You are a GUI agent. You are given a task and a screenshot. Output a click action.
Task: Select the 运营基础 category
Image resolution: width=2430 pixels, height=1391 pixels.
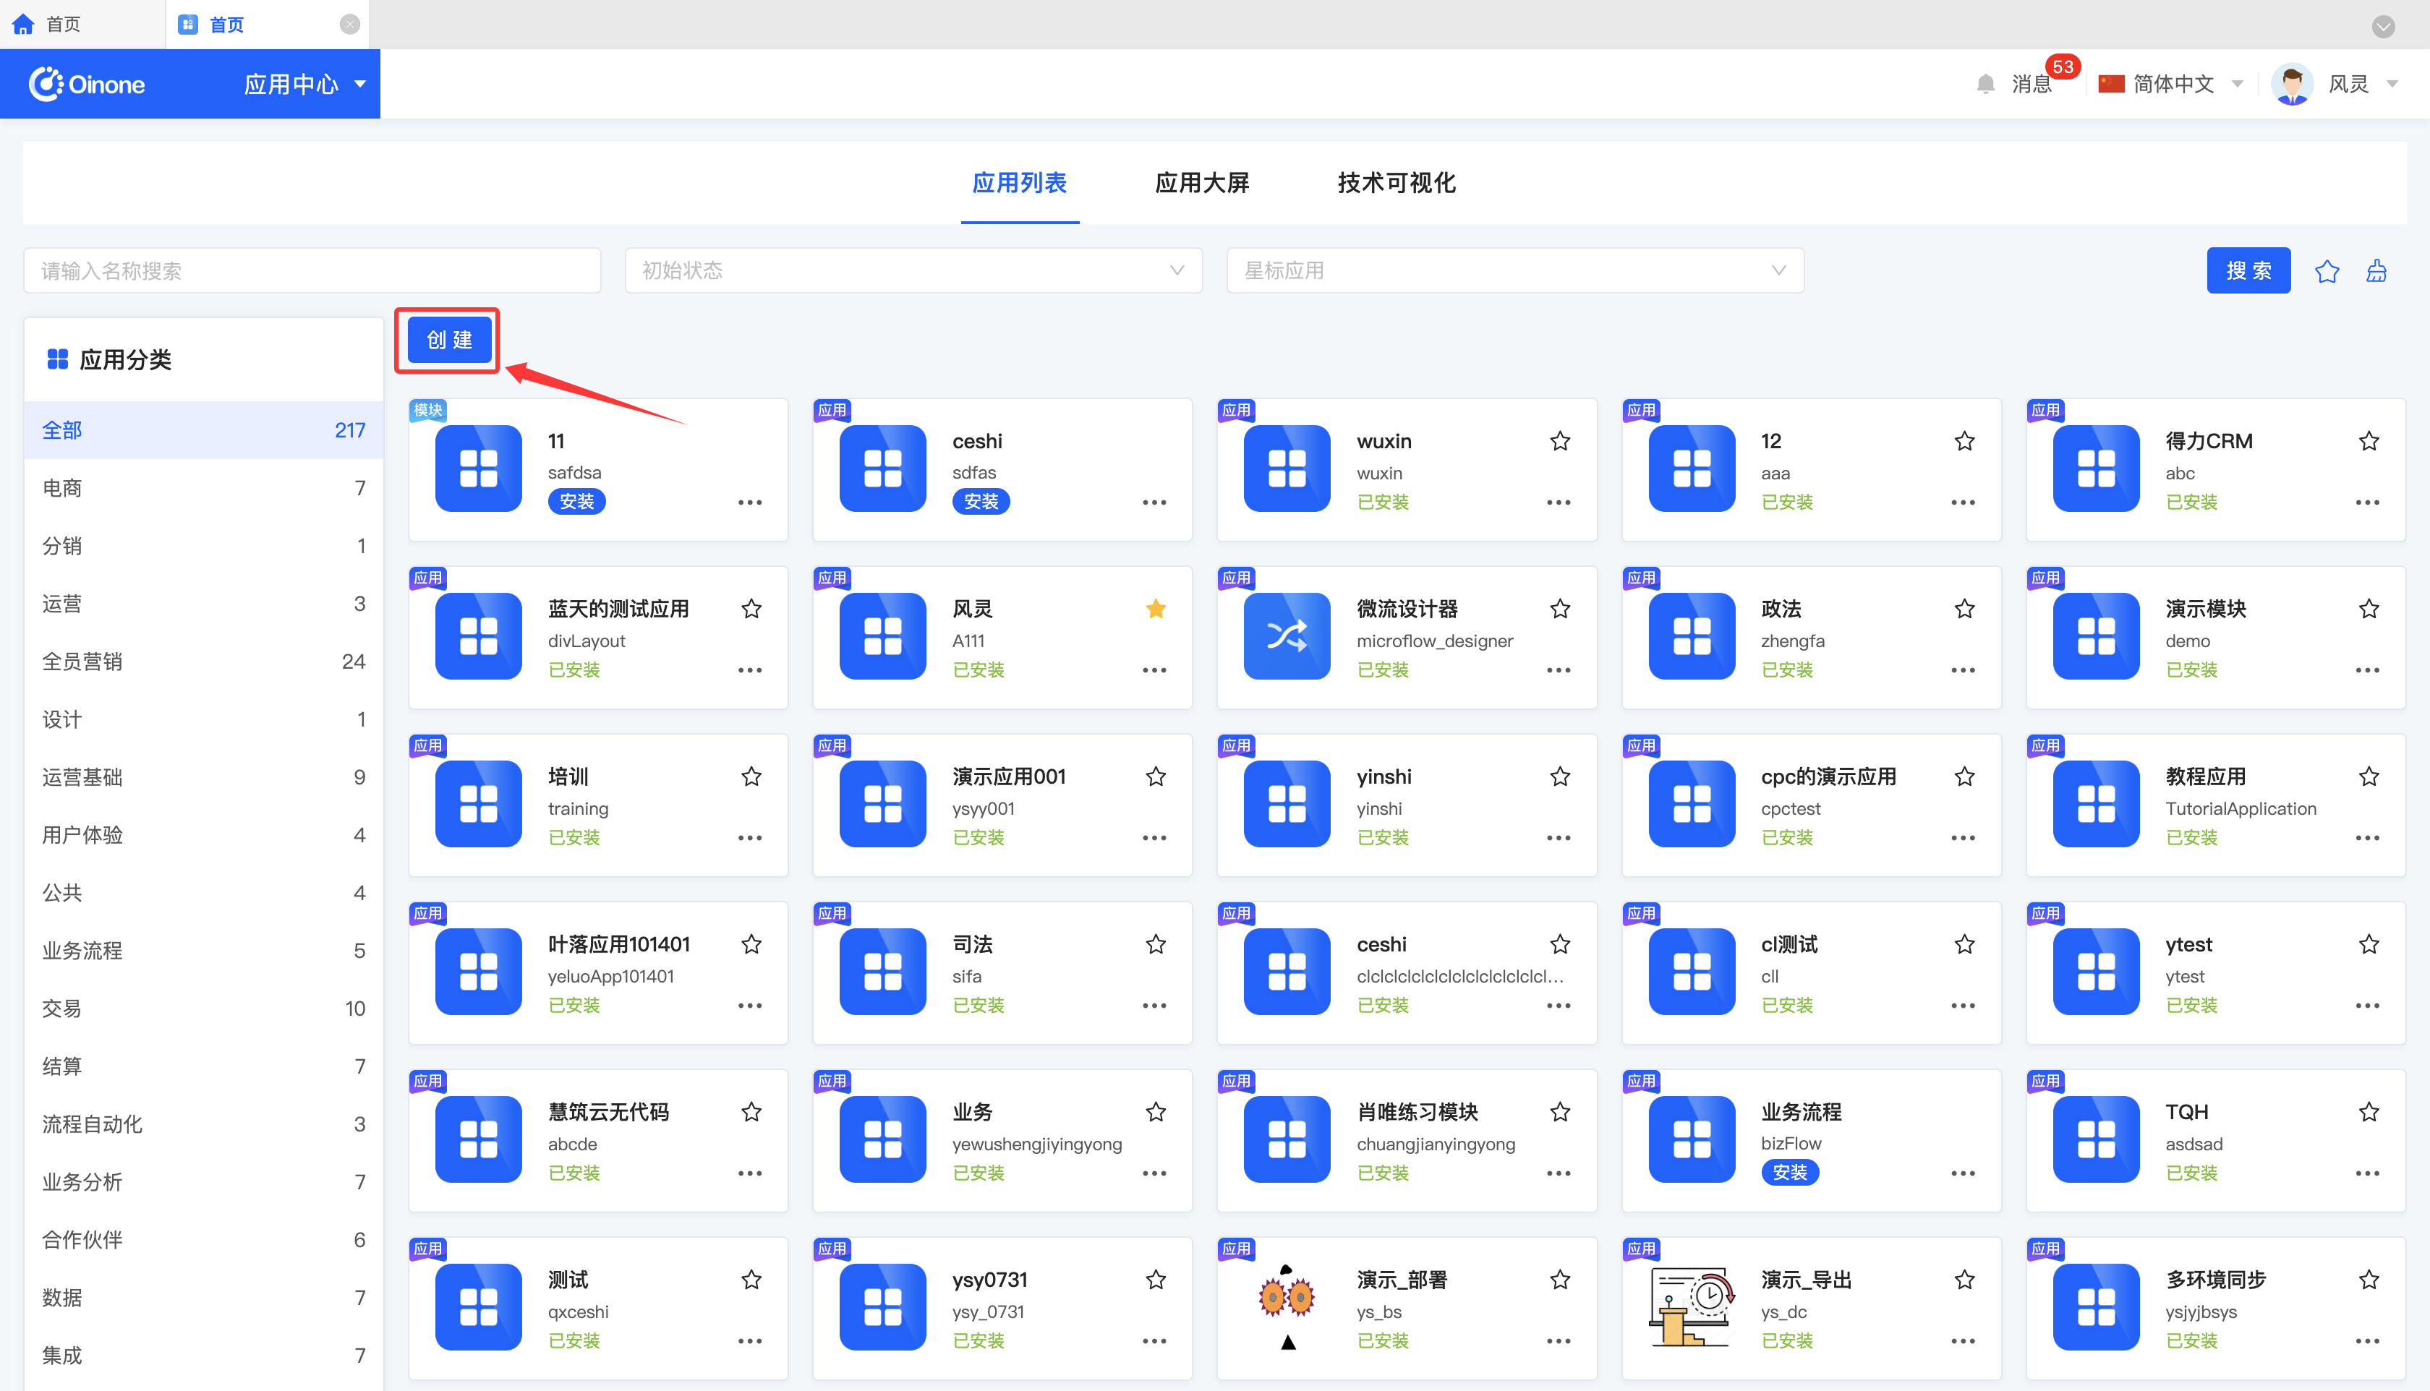click(x=203, y=776)
